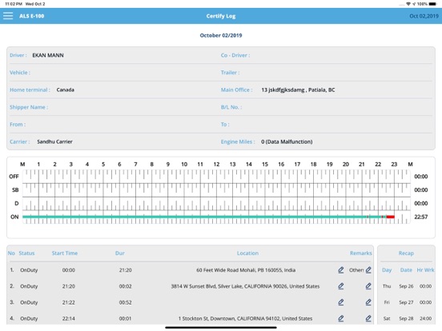Select Thu Sep 26 recap row
Screen dimensions: 442x331
point(407,286)
